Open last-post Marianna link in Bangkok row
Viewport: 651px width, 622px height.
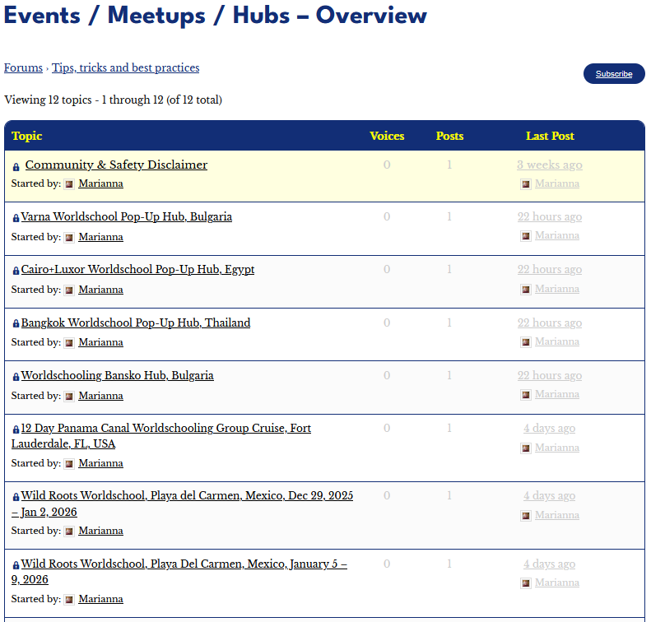point(557,341)
